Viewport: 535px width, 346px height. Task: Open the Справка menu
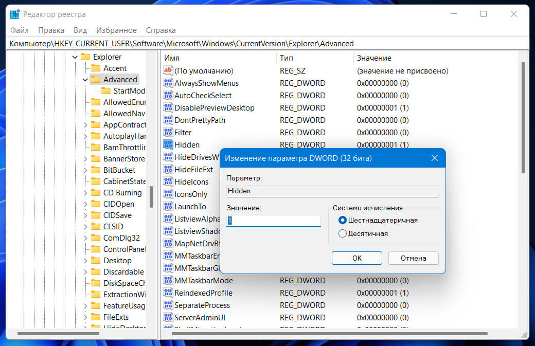coord(160,30)
